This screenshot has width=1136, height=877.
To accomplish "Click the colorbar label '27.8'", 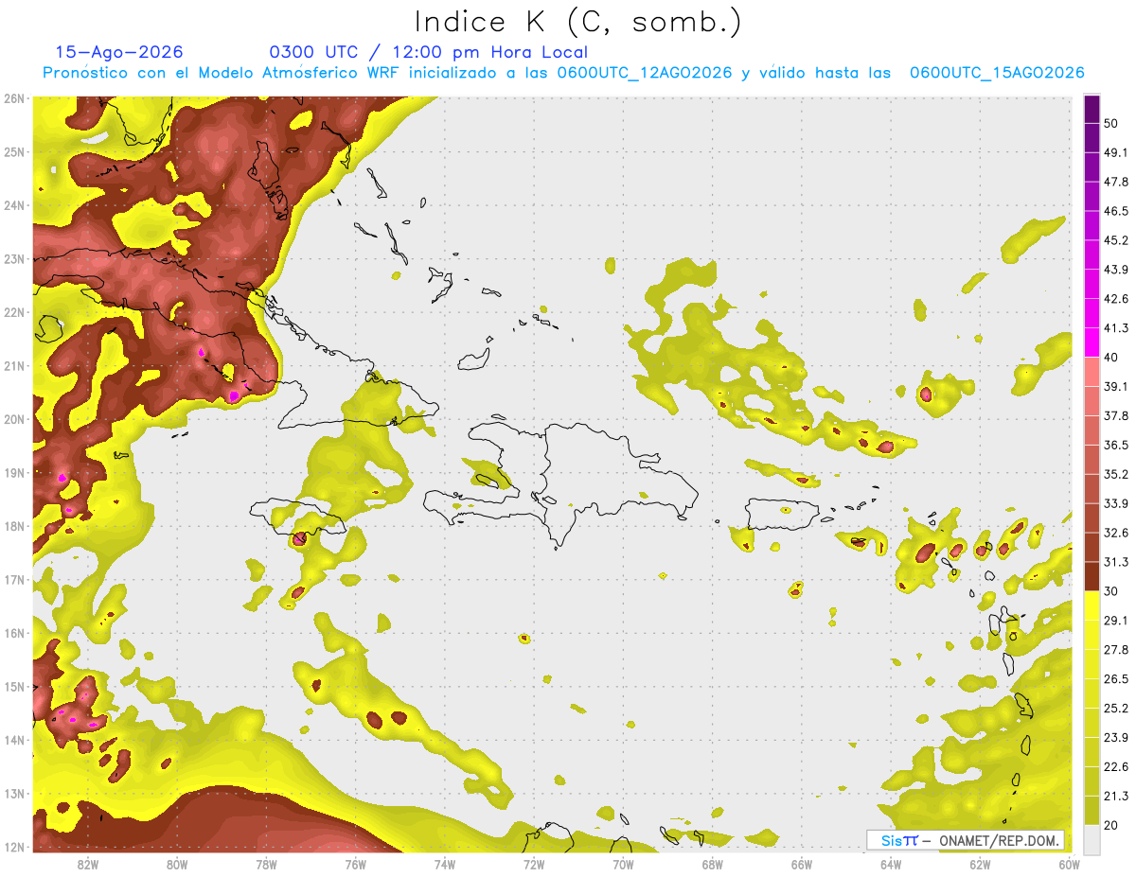I will click(1115, 650).
